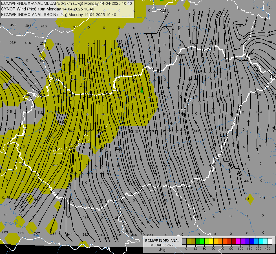Click the map value 0.127
This screenshot has height=254, width=276.
pos(38,199)
